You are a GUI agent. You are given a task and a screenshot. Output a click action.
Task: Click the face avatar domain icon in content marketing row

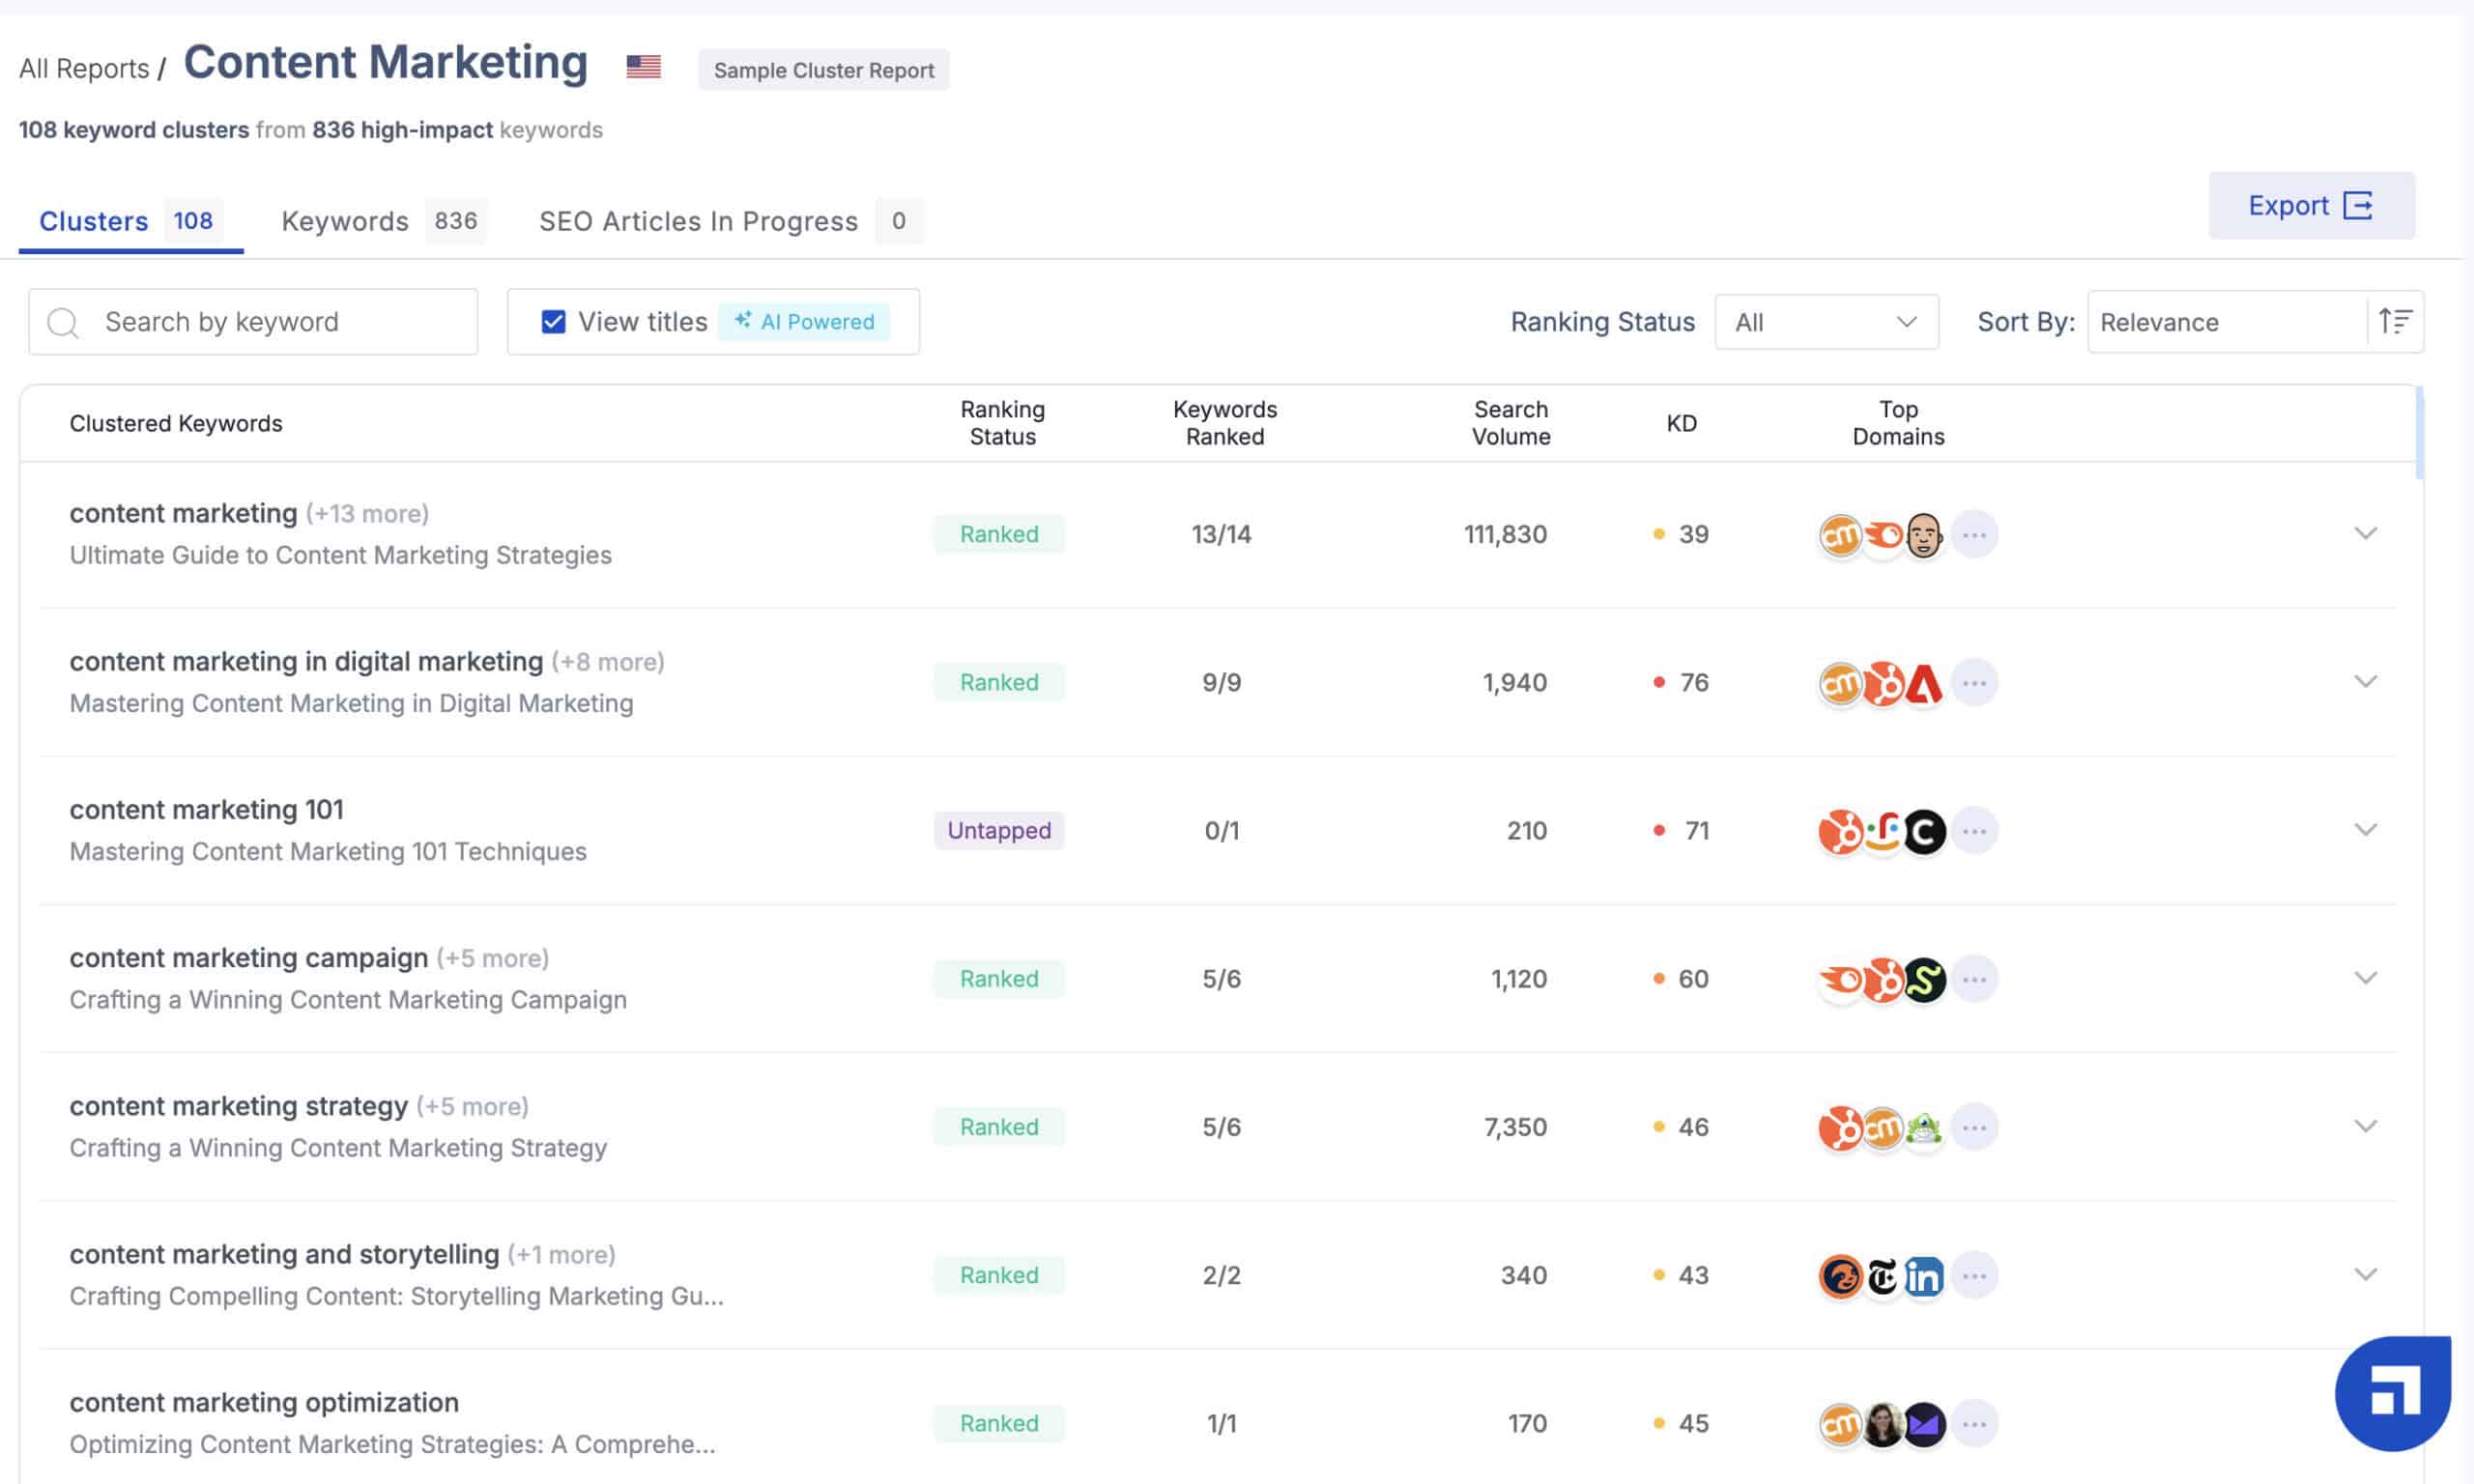tap(1923, 535)
